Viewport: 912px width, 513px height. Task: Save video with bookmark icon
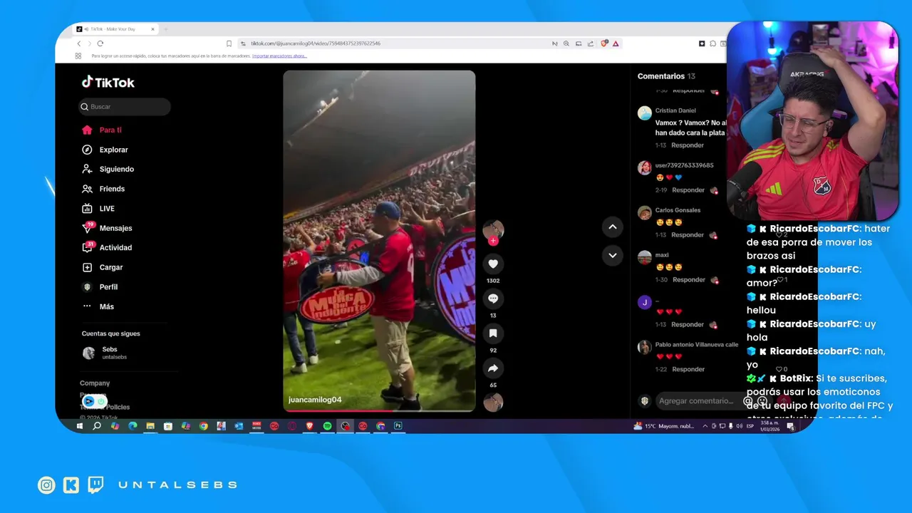[493, 333]
